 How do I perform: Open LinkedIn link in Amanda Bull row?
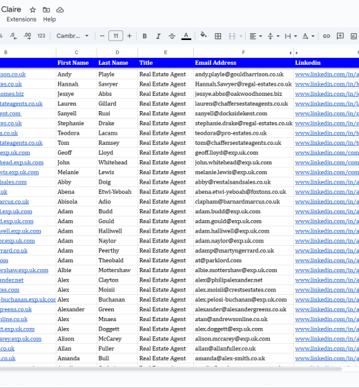(x=327, y=358)
